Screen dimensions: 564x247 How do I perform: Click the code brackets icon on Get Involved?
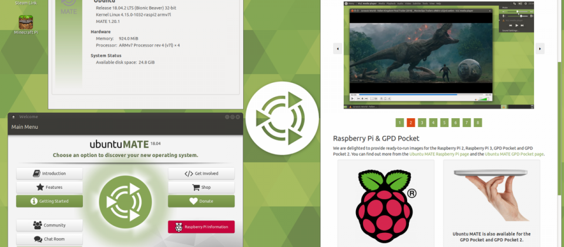tap(189, 173)
